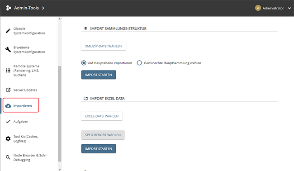
Task: Click the sidebar scroll down arrow
Action: click(x=60, y=170)
